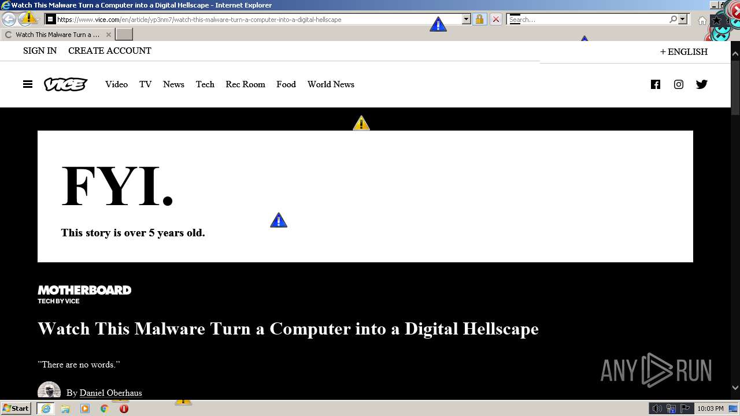
Task: Go to the browser Home icon
Action: (702, 20)
